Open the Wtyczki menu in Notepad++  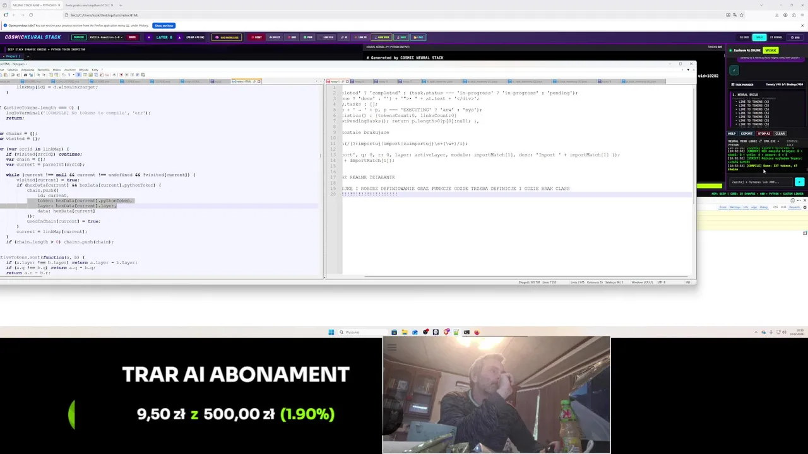click(83, 69)
